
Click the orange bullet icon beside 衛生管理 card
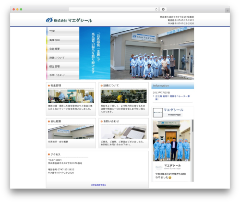coord(49,86)
